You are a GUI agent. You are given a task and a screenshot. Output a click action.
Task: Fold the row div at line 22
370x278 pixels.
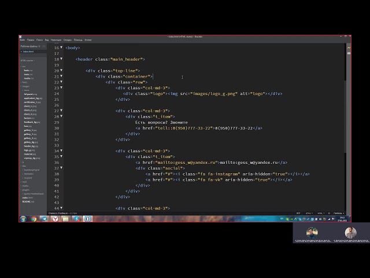point(61,82)
